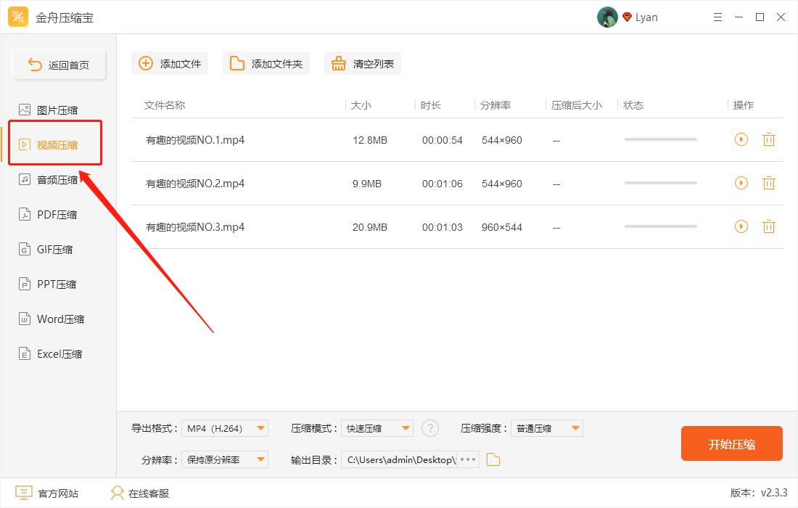Open the hamburger menu near Lyan
This screenshot has width=798, height=508.
pyautogui.click(x=717, y=17)
